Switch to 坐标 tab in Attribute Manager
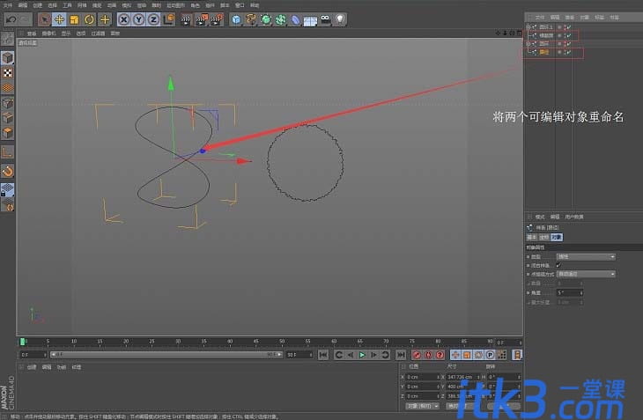 click(x=543, y=237)
